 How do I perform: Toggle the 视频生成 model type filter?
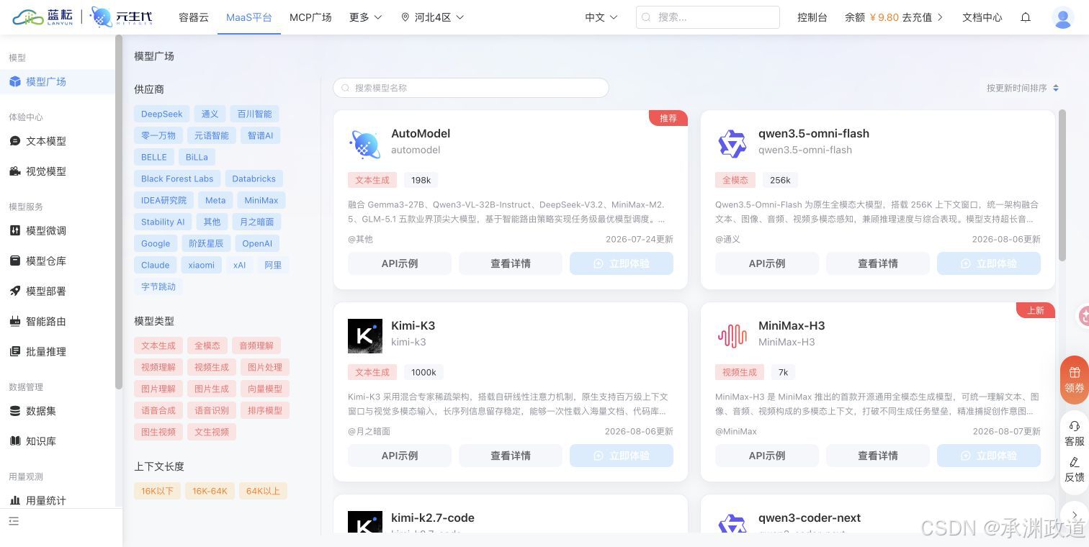(212, 367)
